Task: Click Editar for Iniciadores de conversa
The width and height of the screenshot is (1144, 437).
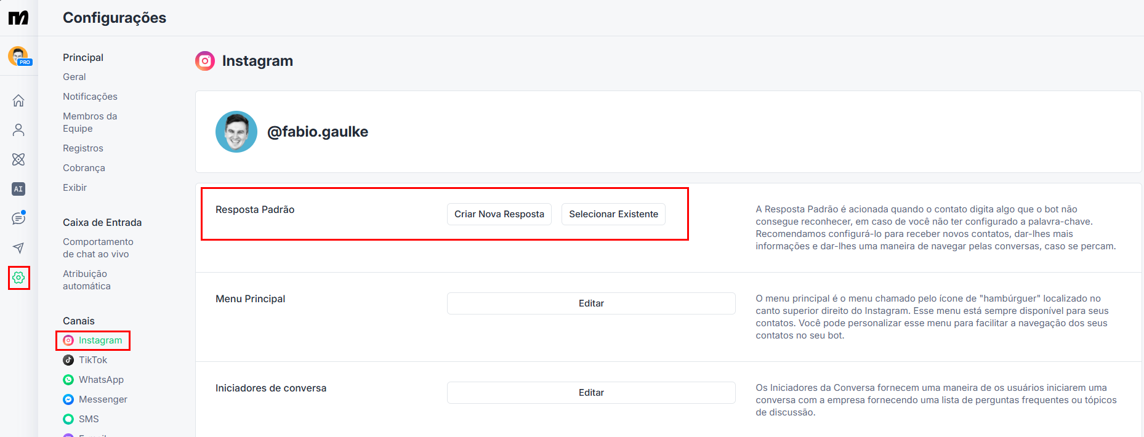Action: [591, 393]
